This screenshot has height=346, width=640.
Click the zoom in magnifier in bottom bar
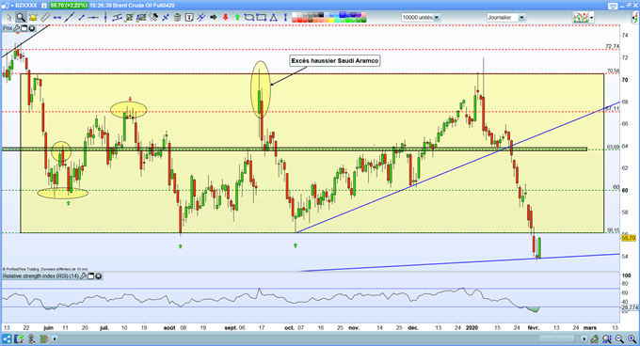tap(632, 338)
